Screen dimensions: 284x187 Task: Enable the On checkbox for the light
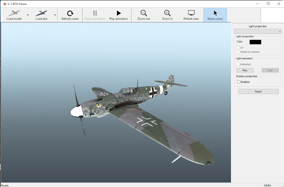pyautogui.click(x=238, y=47)
